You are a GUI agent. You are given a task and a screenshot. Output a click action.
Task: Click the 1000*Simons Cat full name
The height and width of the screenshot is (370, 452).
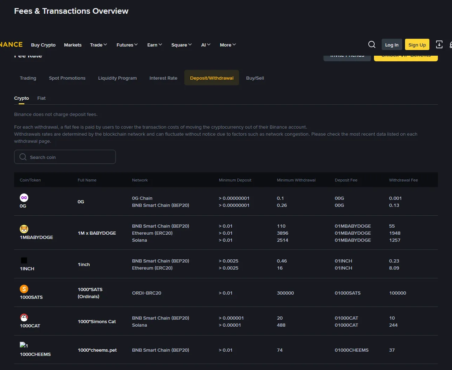(97, 321)
